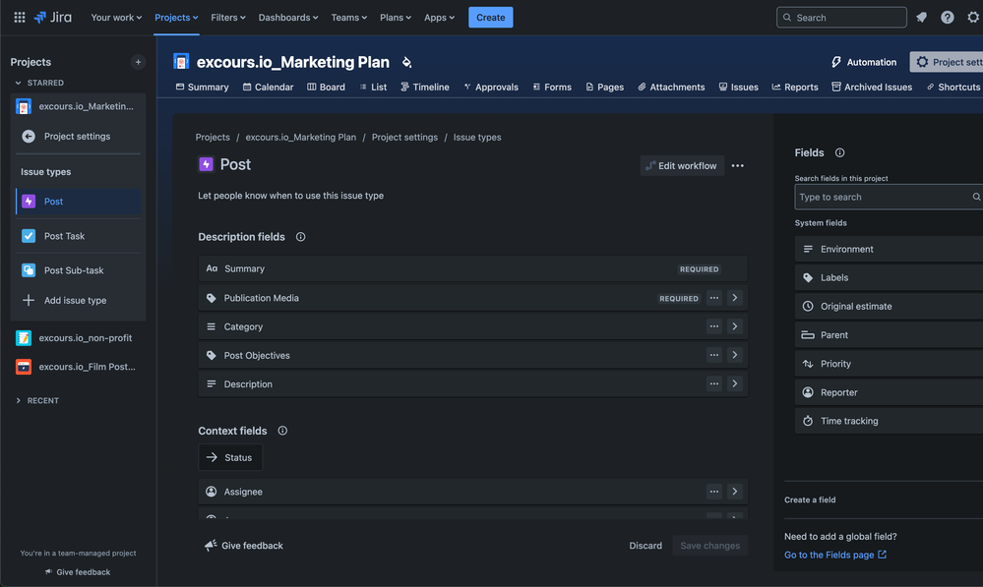
Task: Select Post Task issue type
Action: [79, 236]
